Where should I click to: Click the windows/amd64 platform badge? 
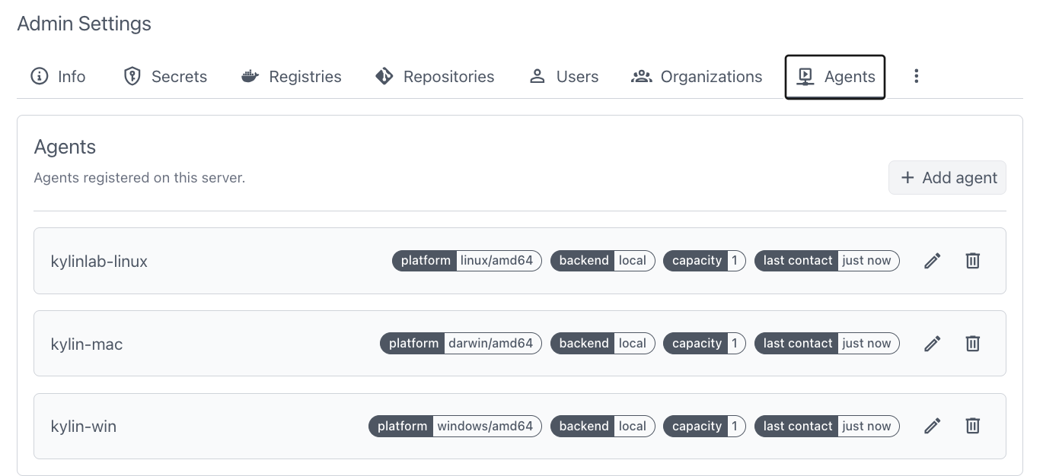pos(455,427)
